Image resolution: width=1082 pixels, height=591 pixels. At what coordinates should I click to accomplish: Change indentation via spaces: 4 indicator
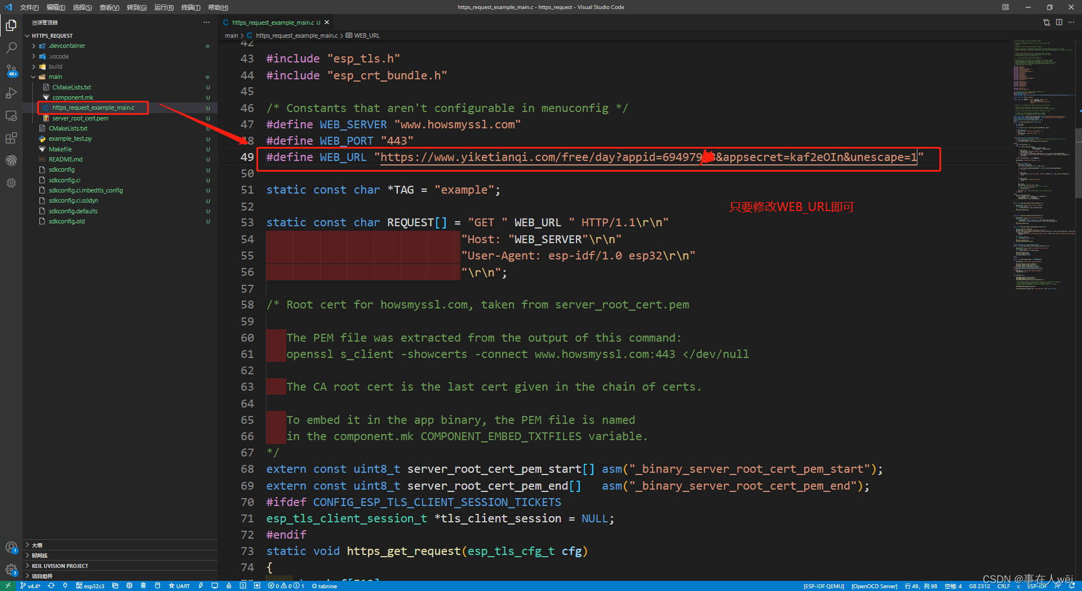pos(953,586)
